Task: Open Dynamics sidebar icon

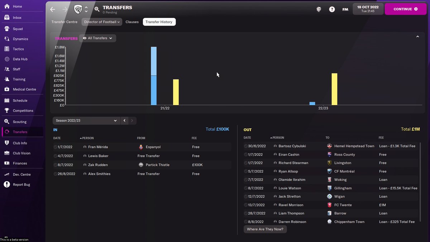Action: point(6,39)
